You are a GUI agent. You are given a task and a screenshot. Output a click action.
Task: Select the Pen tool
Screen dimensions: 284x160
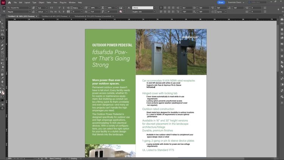click(2, 45)
